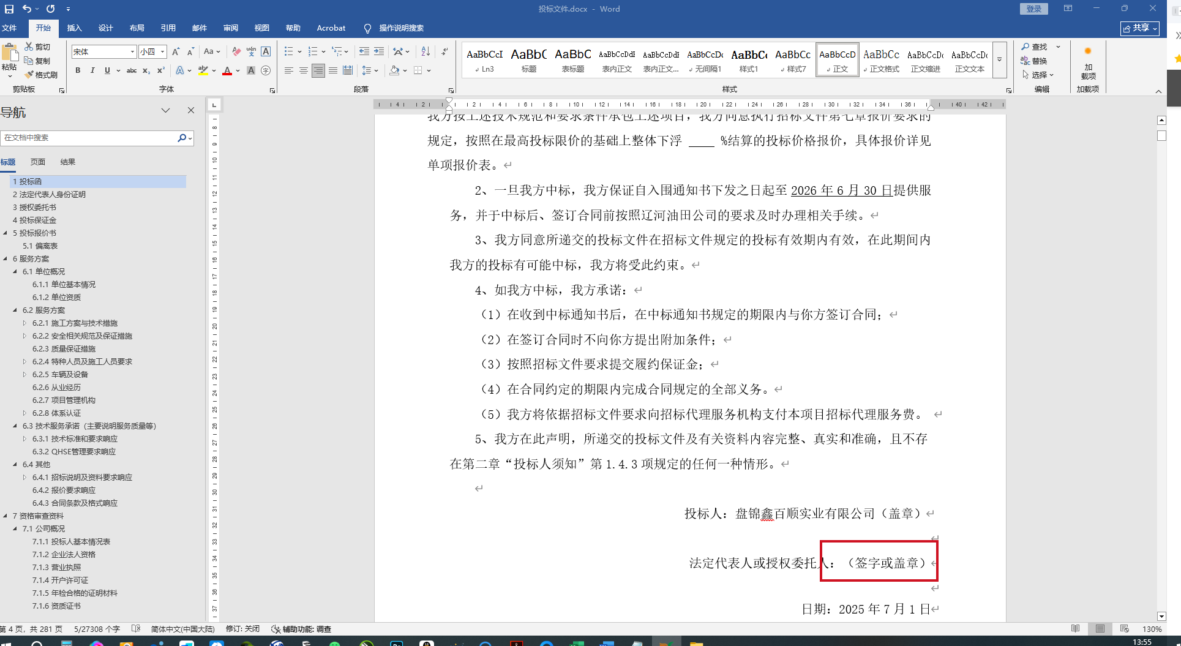Open the line spacing dropdown
Image resolution: width=1181 pixels, height=646 pixels.
click(x=370, y=71)
